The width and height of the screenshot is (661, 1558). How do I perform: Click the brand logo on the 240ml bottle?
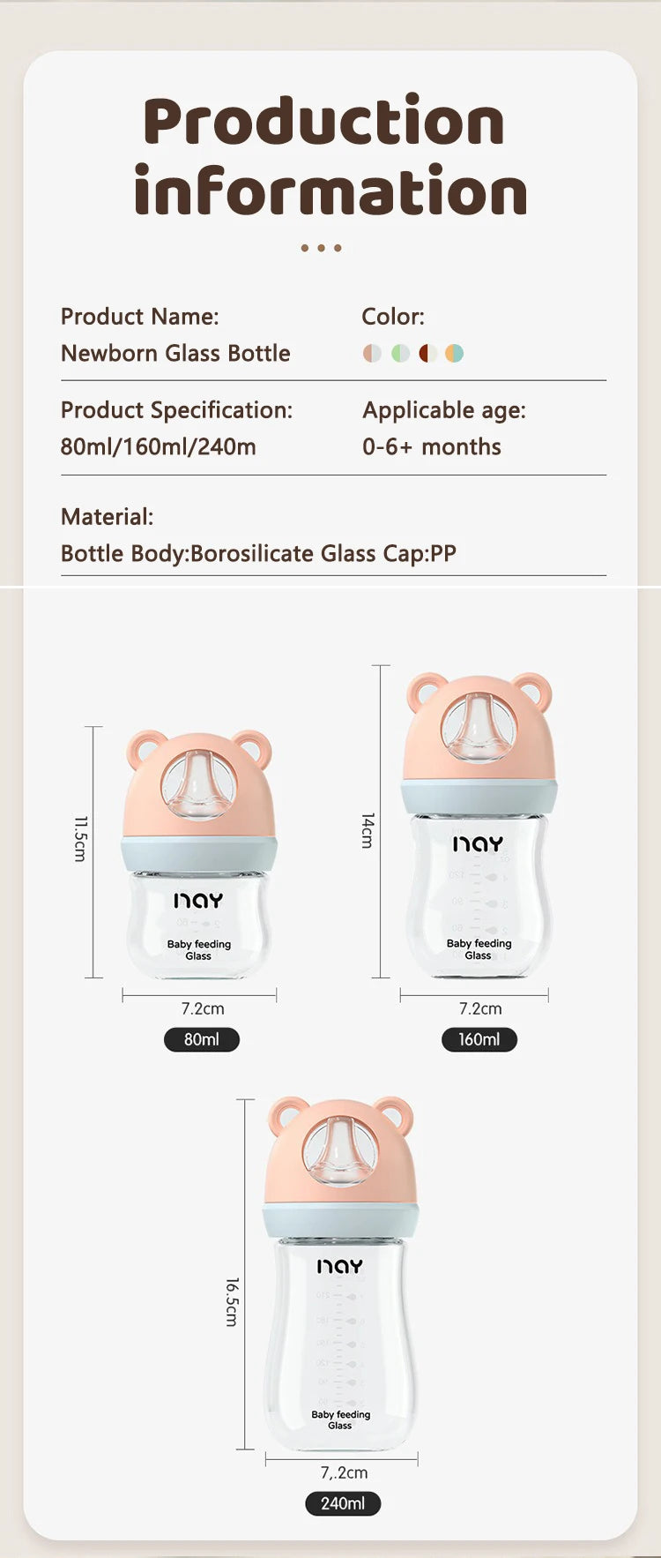click(340, 1267)
